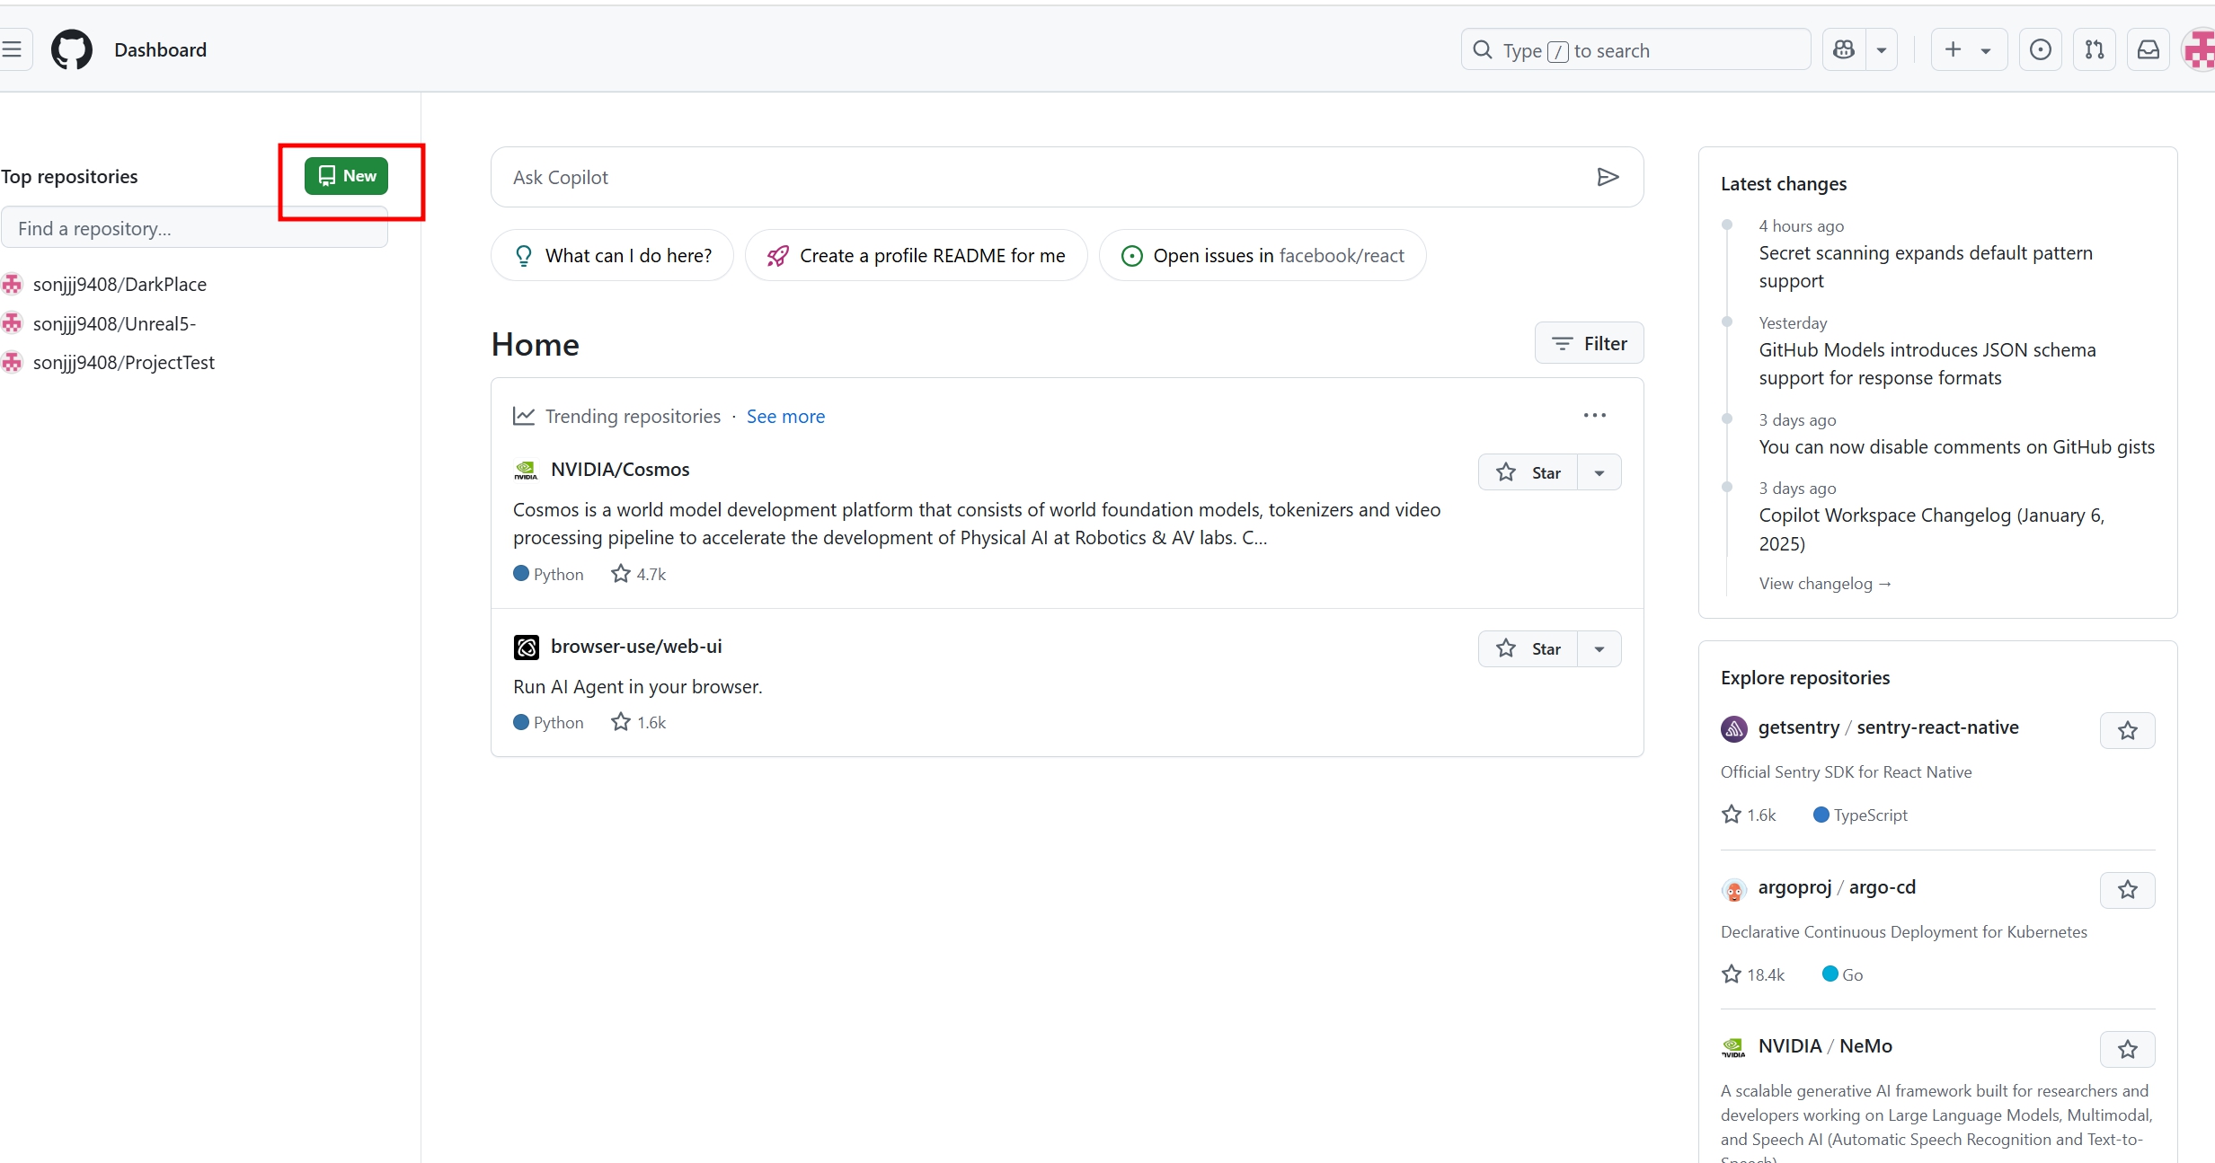Open trending repositories three-dot menu

tap(1595, 415)
